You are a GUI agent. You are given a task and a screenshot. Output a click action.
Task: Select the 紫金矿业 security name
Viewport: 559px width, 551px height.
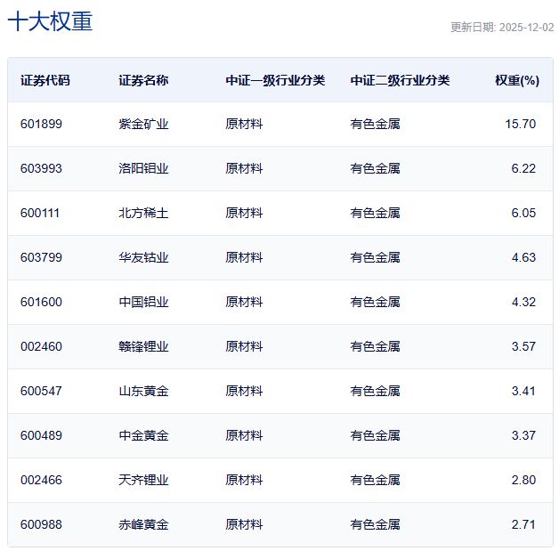point(143,124)
